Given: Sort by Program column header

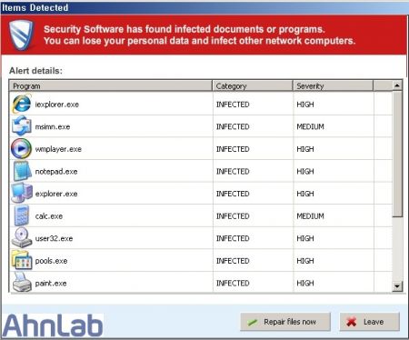Looking at the screenshot, I should [111, 86].
